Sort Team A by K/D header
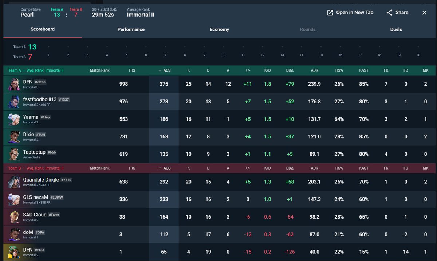Viewport: 437px width, 261px height. click(x=268, y=70)
